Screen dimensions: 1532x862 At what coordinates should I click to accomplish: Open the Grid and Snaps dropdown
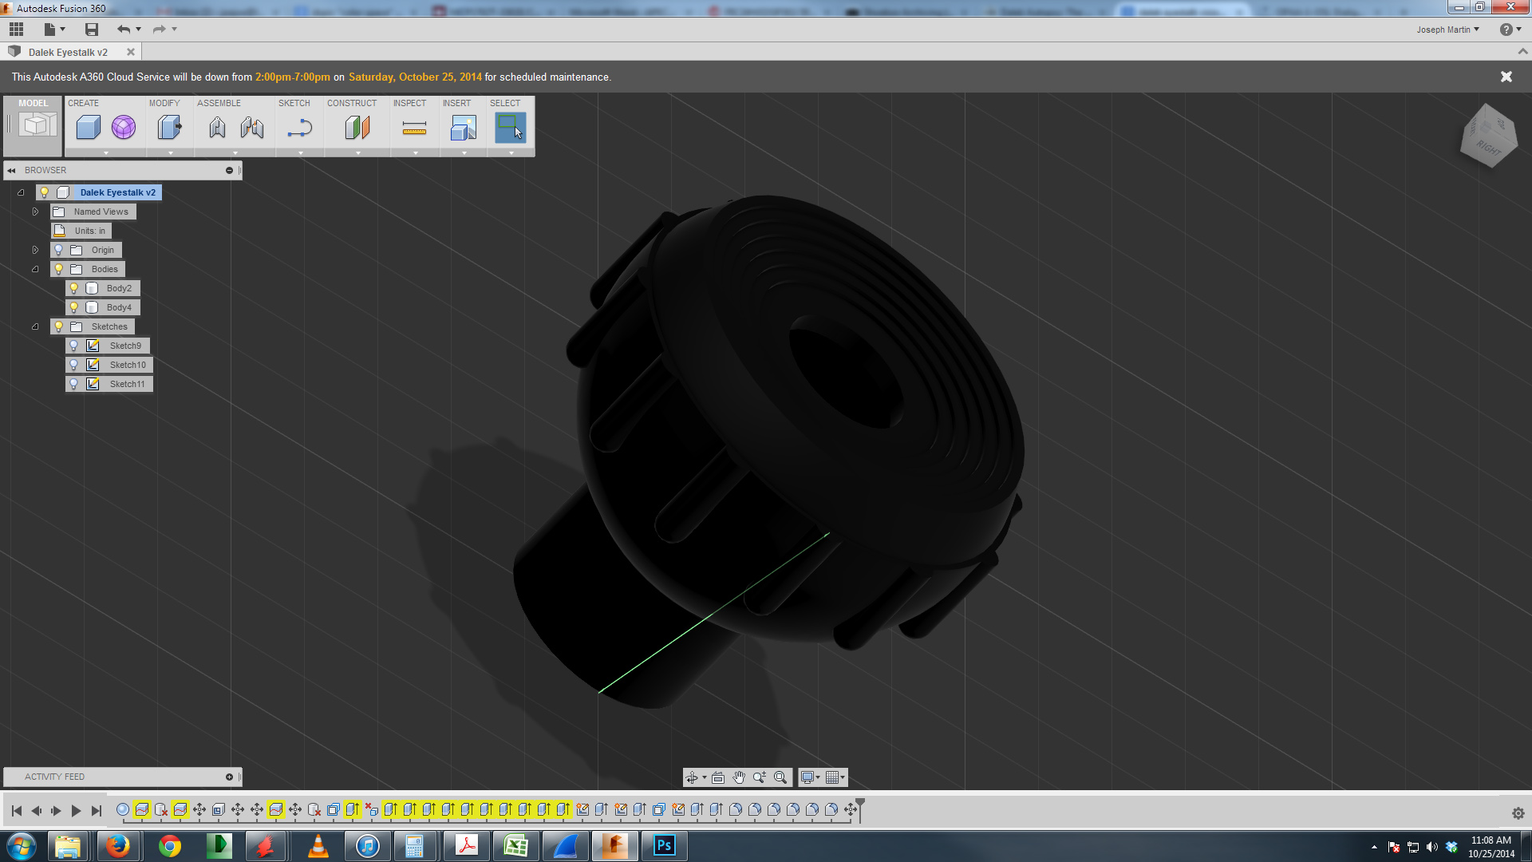835,777
